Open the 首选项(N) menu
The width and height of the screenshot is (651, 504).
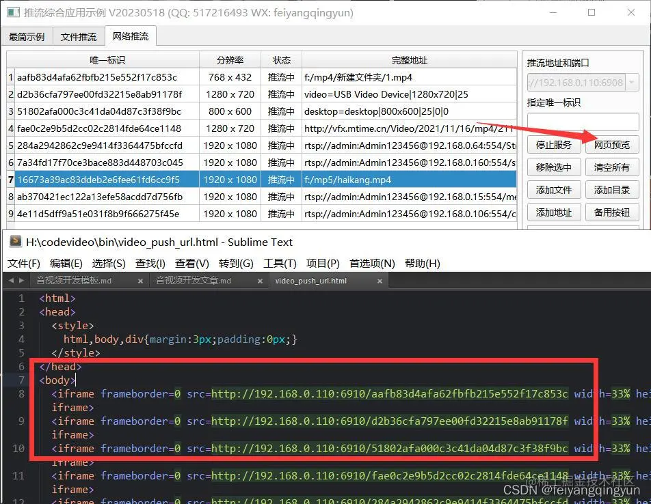[372, 263]
